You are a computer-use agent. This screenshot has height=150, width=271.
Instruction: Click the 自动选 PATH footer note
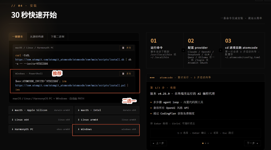77,99
